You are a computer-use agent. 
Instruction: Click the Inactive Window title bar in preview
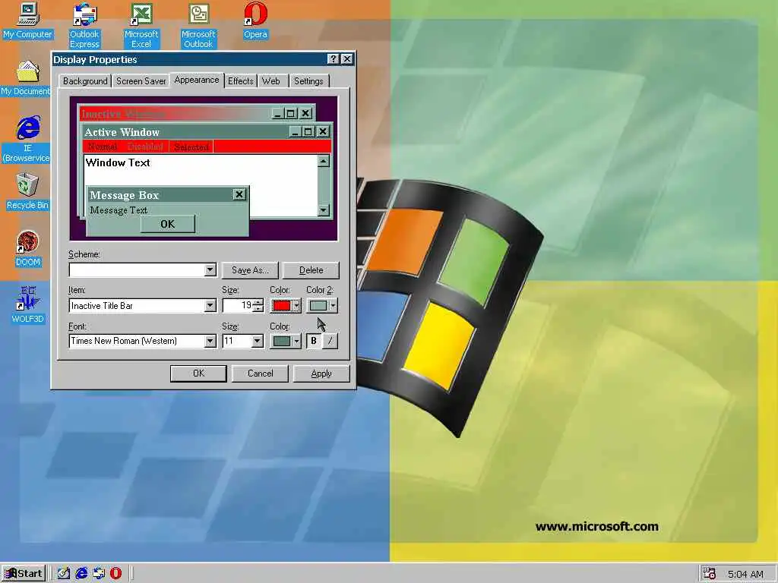click(x=174, y=114)
